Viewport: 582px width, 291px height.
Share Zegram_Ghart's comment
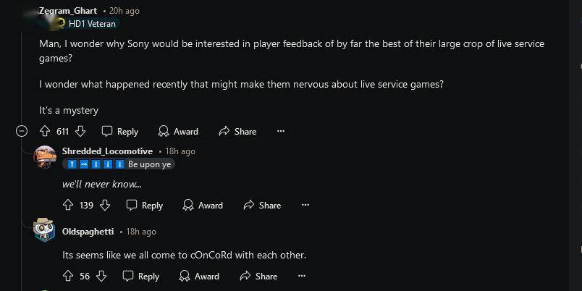237,131
